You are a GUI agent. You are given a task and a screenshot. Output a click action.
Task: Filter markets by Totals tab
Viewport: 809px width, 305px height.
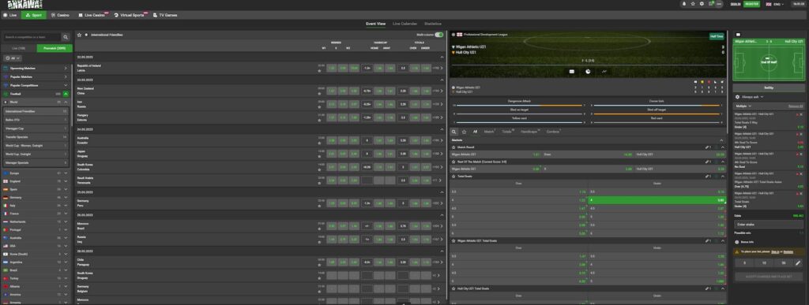pos(507,132)
